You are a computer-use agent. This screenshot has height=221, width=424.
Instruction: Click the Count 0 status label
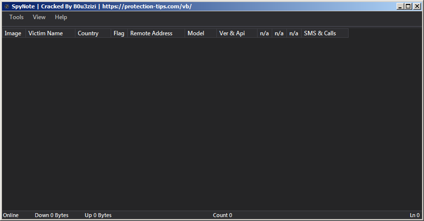pos(222,215)
